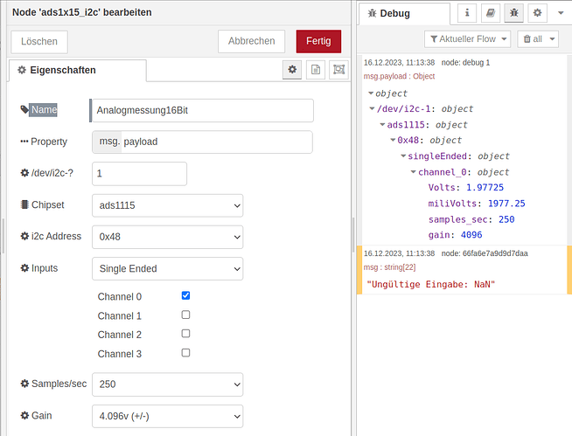Open dropdown arrow next to all button

552,39
